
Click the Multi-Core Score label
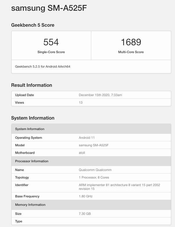(x=131, y=52)
